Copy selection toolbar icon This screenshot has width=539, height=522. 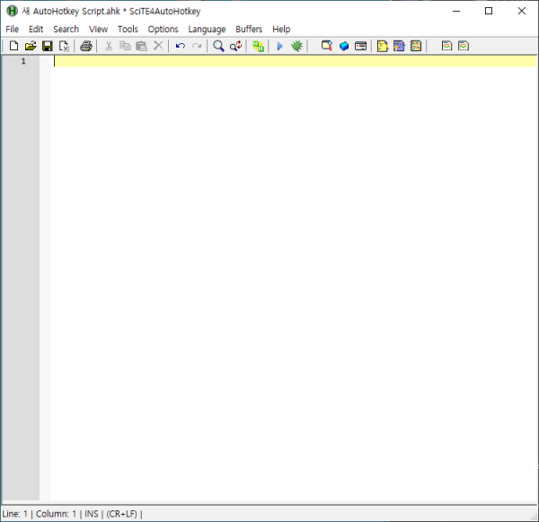pyautogui.click(x=125, y=46)
